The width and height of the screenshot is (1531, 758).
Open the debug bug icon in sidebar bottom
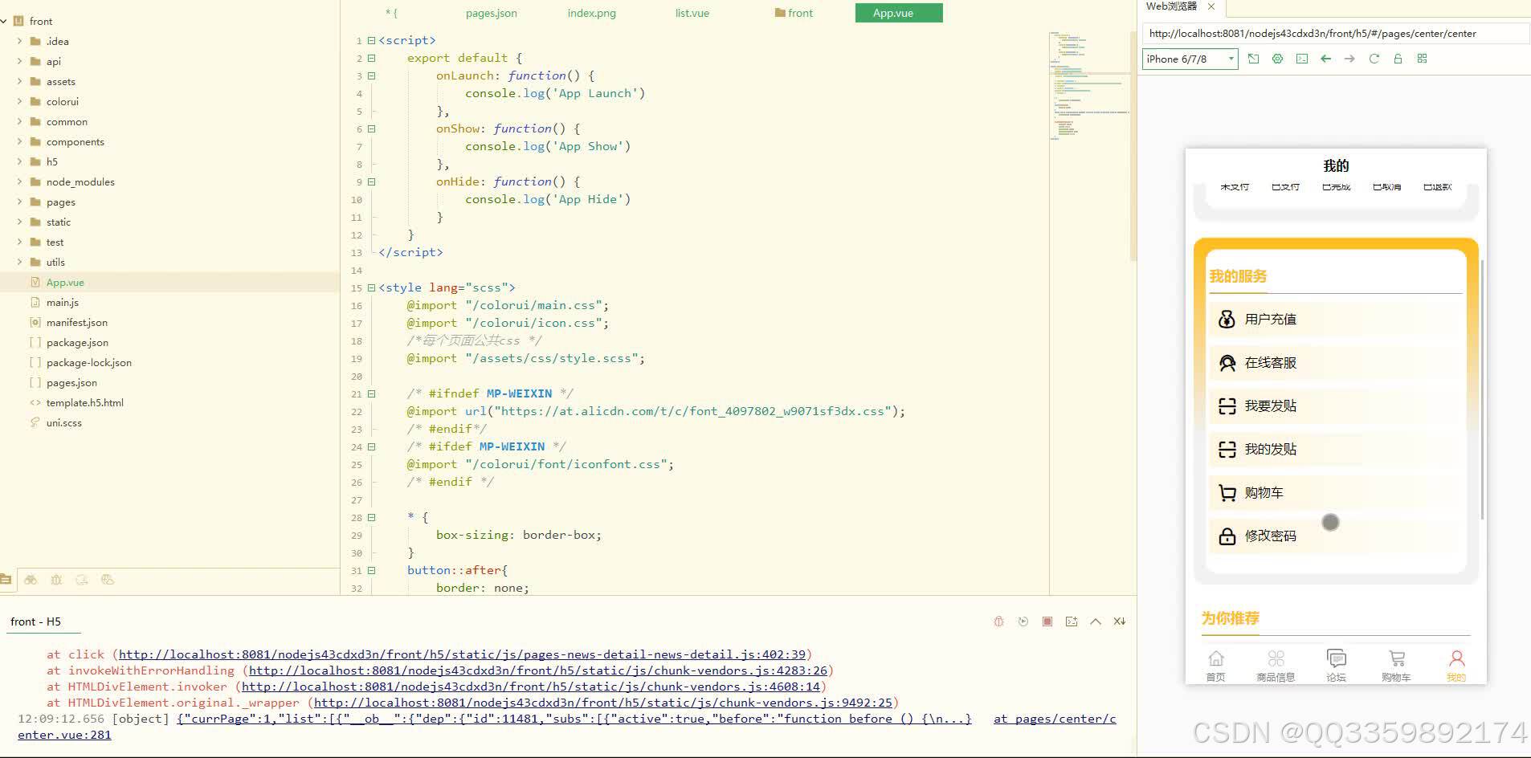tap(56, 579)
